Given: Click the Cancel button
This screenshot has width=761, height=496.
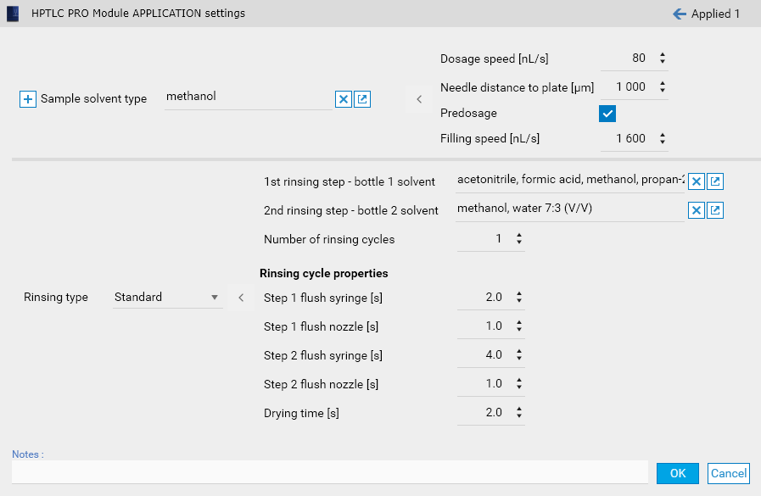Looking at the screenshot, I should [729, 473].
